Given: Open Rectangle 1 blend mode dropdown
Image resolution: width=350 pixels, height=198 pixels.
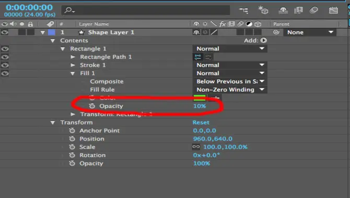Looking at the screenshot, I should click(230, 48).
